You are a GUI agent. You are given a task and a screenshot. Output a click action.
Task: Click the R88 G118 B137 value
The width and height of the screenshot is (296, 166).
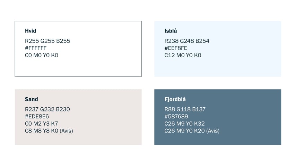tap(185, 109)
